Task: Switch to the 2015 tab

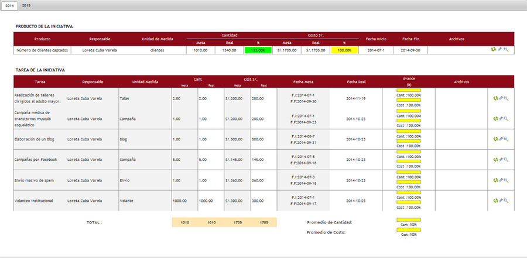Action: pyautogui.click(x=26, y=5)
